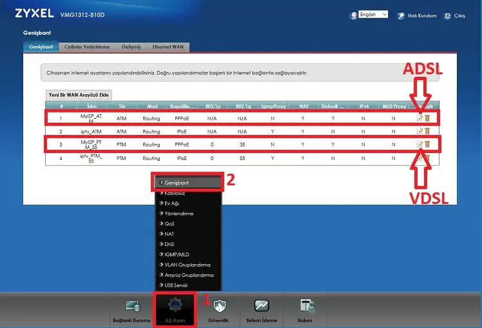Switch to Cellular Yedekleme tab
The width and height of the screenshot is (482, 328).
87,47
